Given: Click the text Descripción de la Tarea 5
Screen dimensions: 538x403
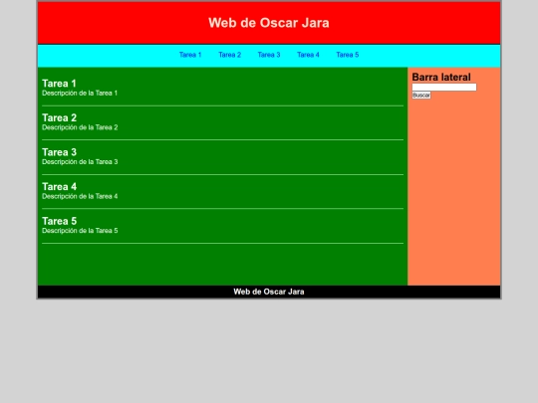Looking at the screenshot, I should point(80,231).
